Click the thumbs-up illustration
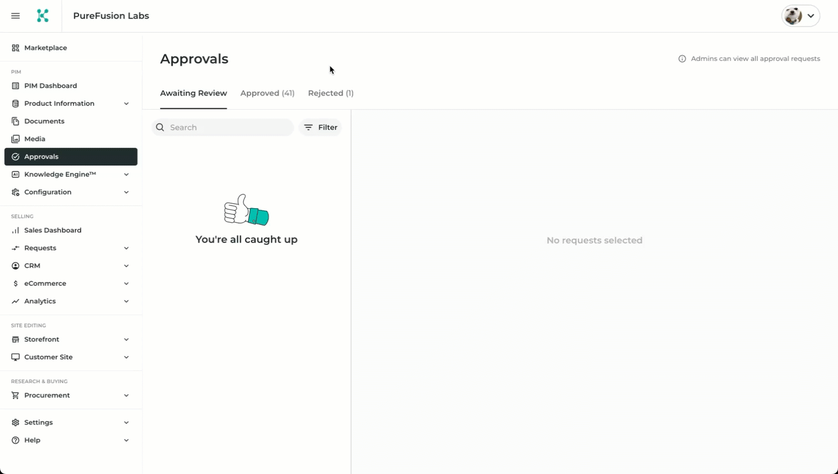The width and height of the screenshot is (838, 474). (247, 210)
